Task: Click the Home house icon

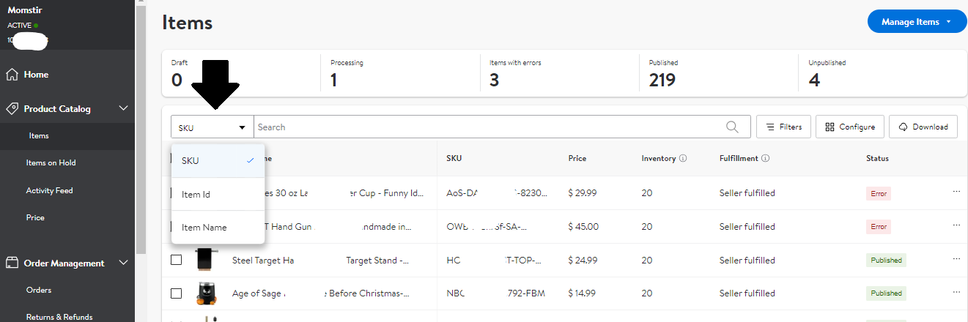Action: [x=12, y=75]
